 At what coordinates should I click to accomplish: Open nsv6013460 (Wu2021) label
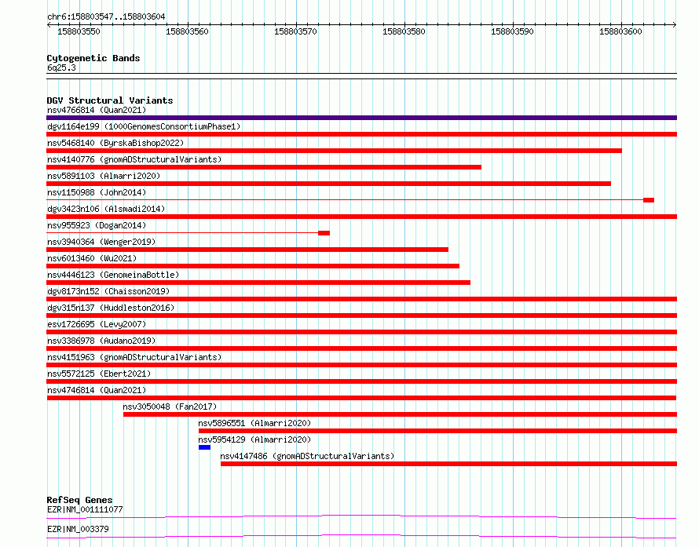coord(92,258)
